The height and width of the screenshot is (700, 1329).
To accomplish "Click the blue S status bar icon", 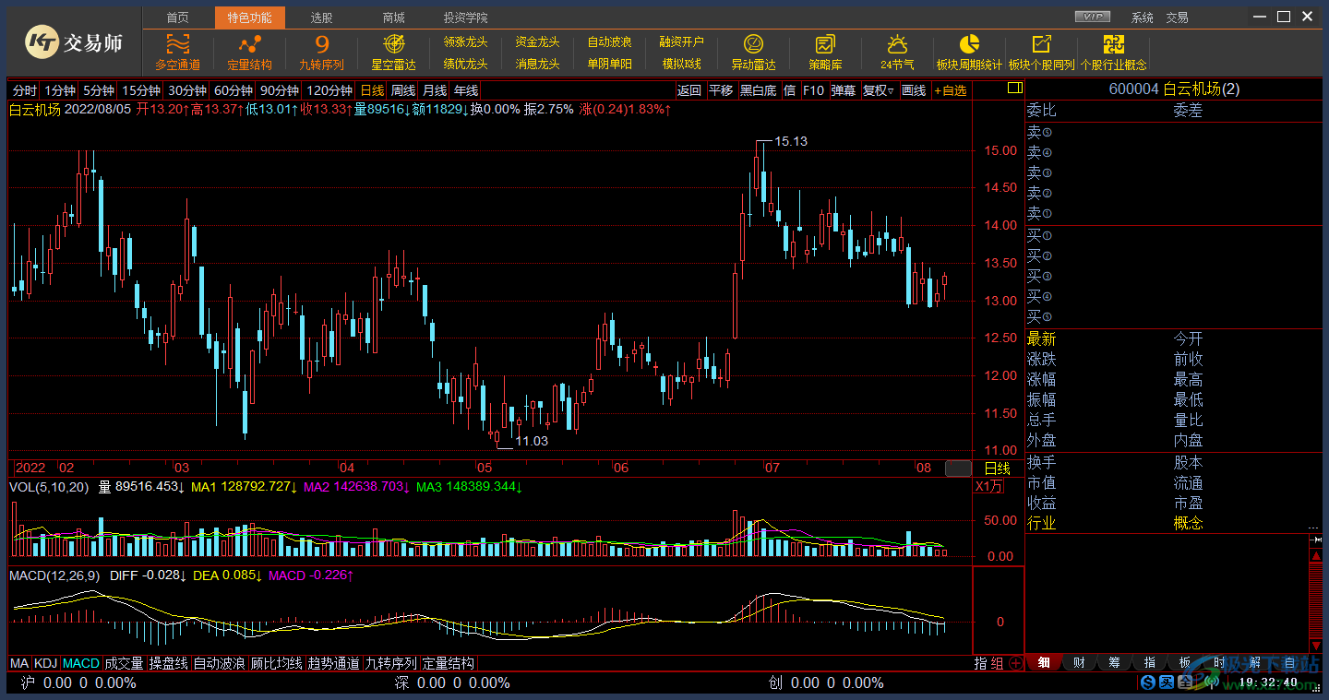I will tap(1147, 682).
